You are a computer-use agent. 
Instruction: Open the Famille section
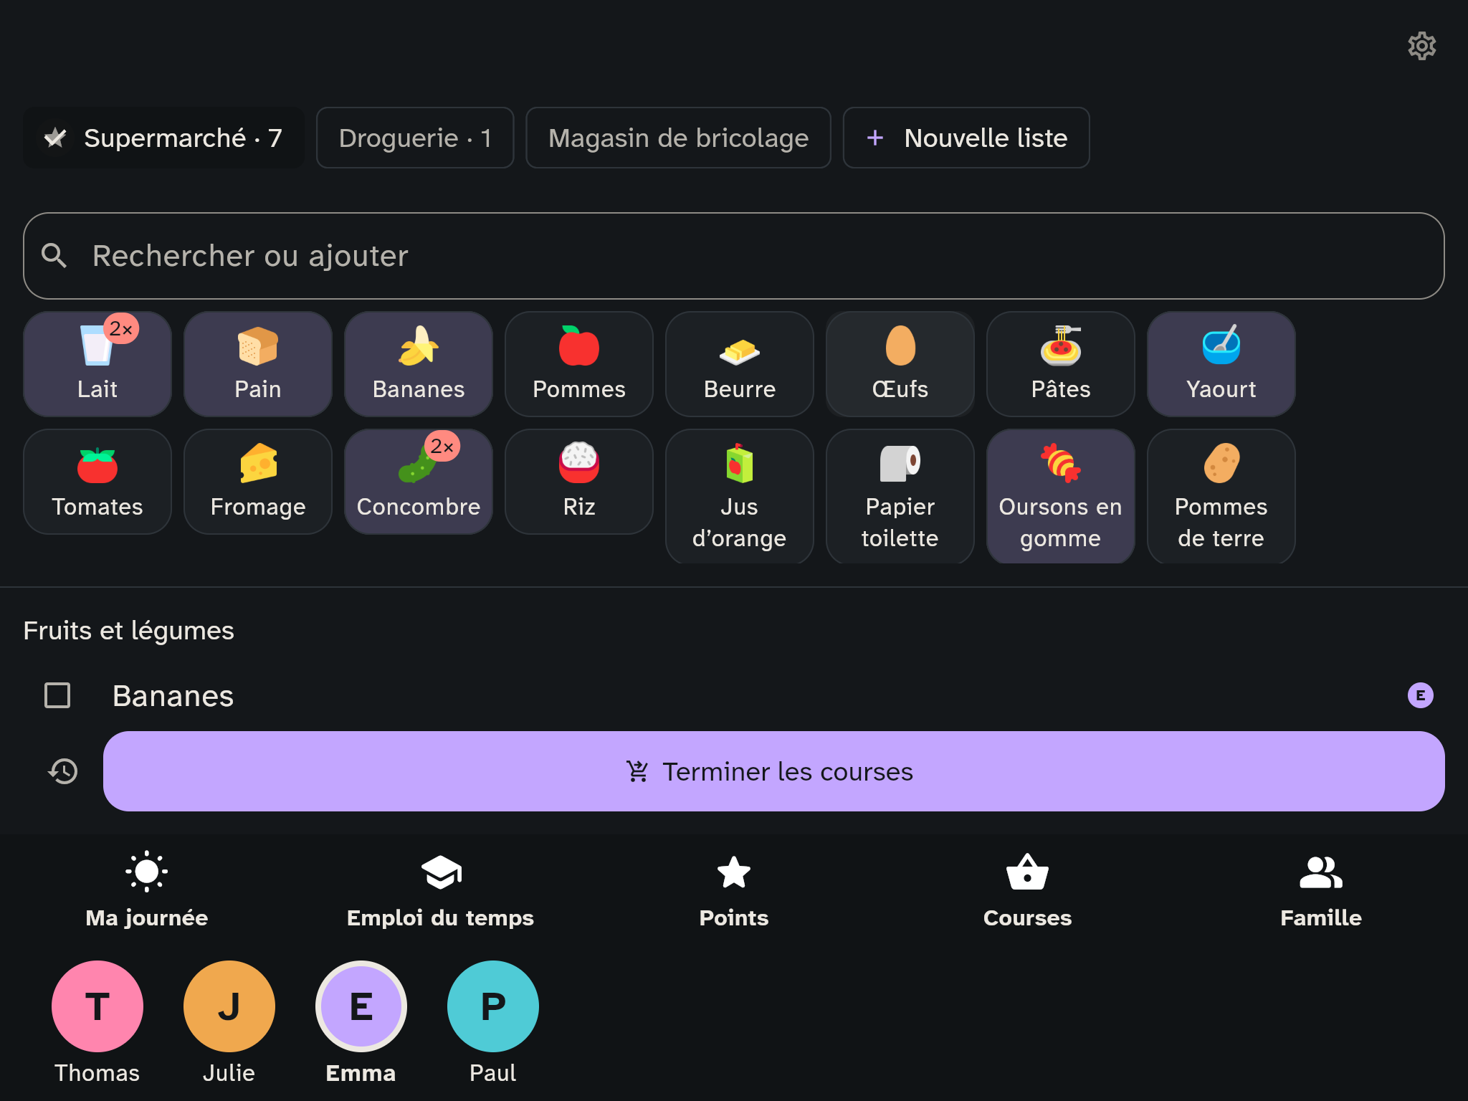1321,890
